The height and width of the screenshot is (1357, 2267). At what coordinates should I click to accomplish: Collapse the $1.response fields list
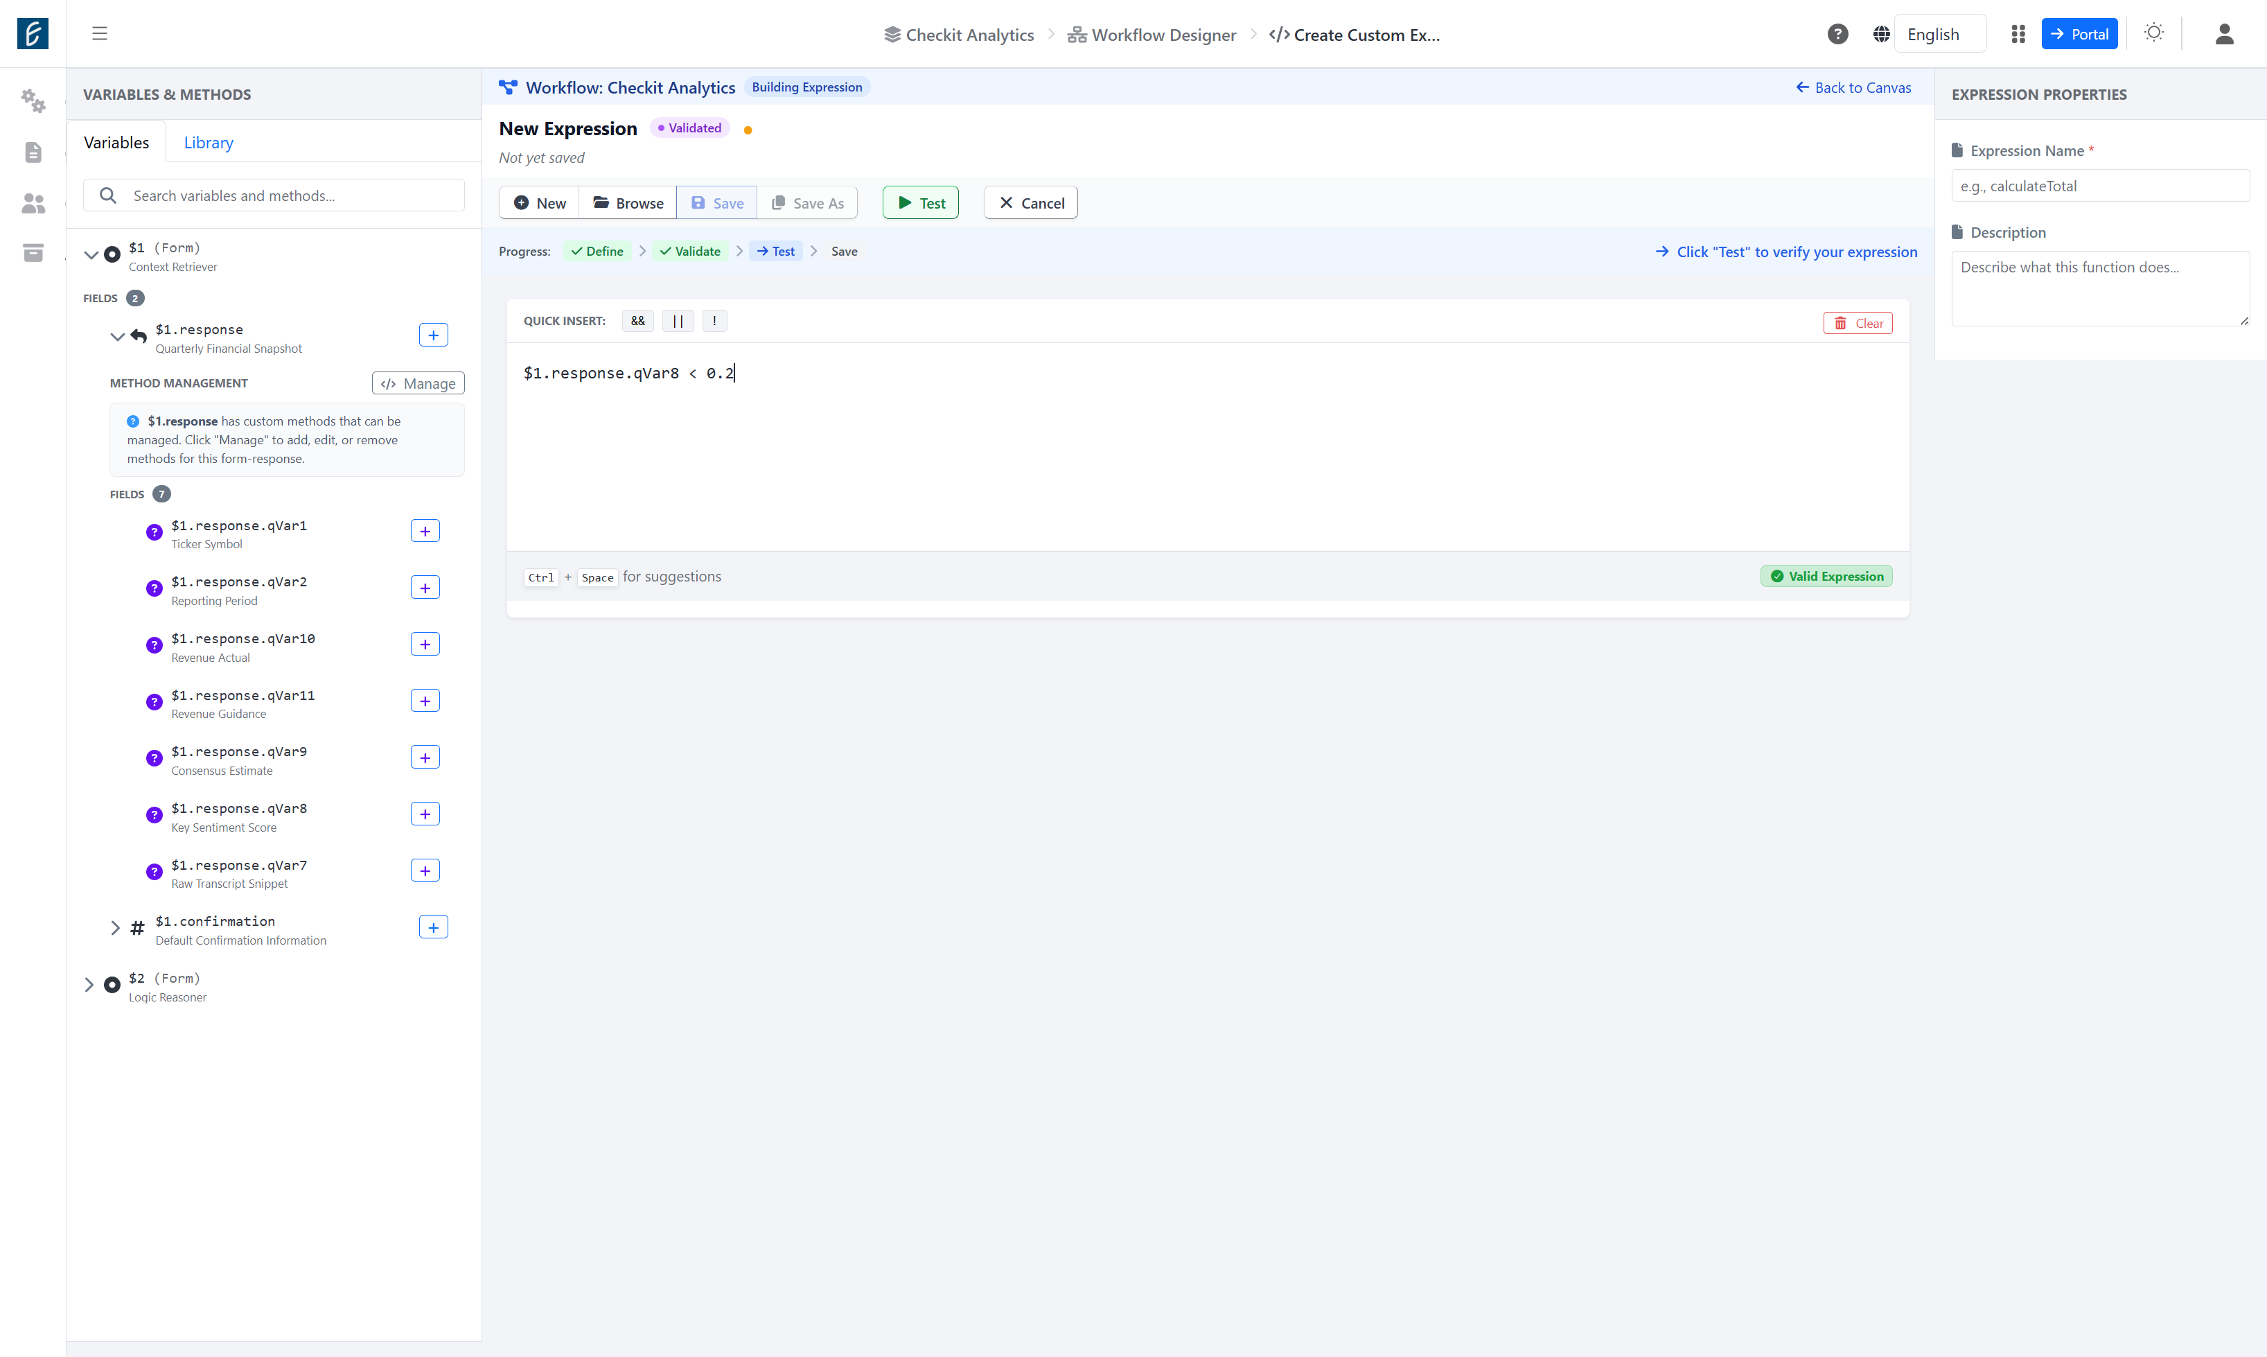point(117,337)
